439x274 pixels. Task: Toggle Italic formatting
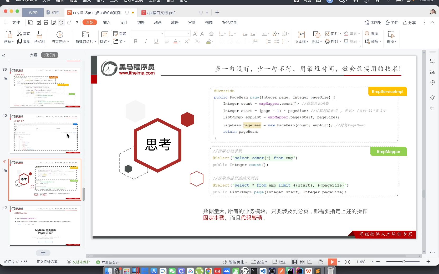pyautogui.click(x=146, y=42)
